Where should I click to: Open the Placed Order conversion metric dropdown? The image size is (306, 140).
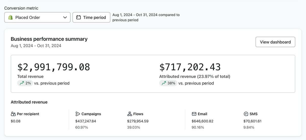[37, 17]
